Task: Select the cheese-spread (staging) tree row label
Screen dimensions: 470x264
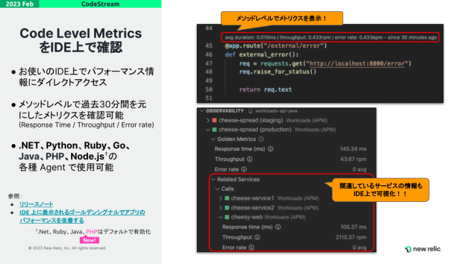Action: point(251,120)
